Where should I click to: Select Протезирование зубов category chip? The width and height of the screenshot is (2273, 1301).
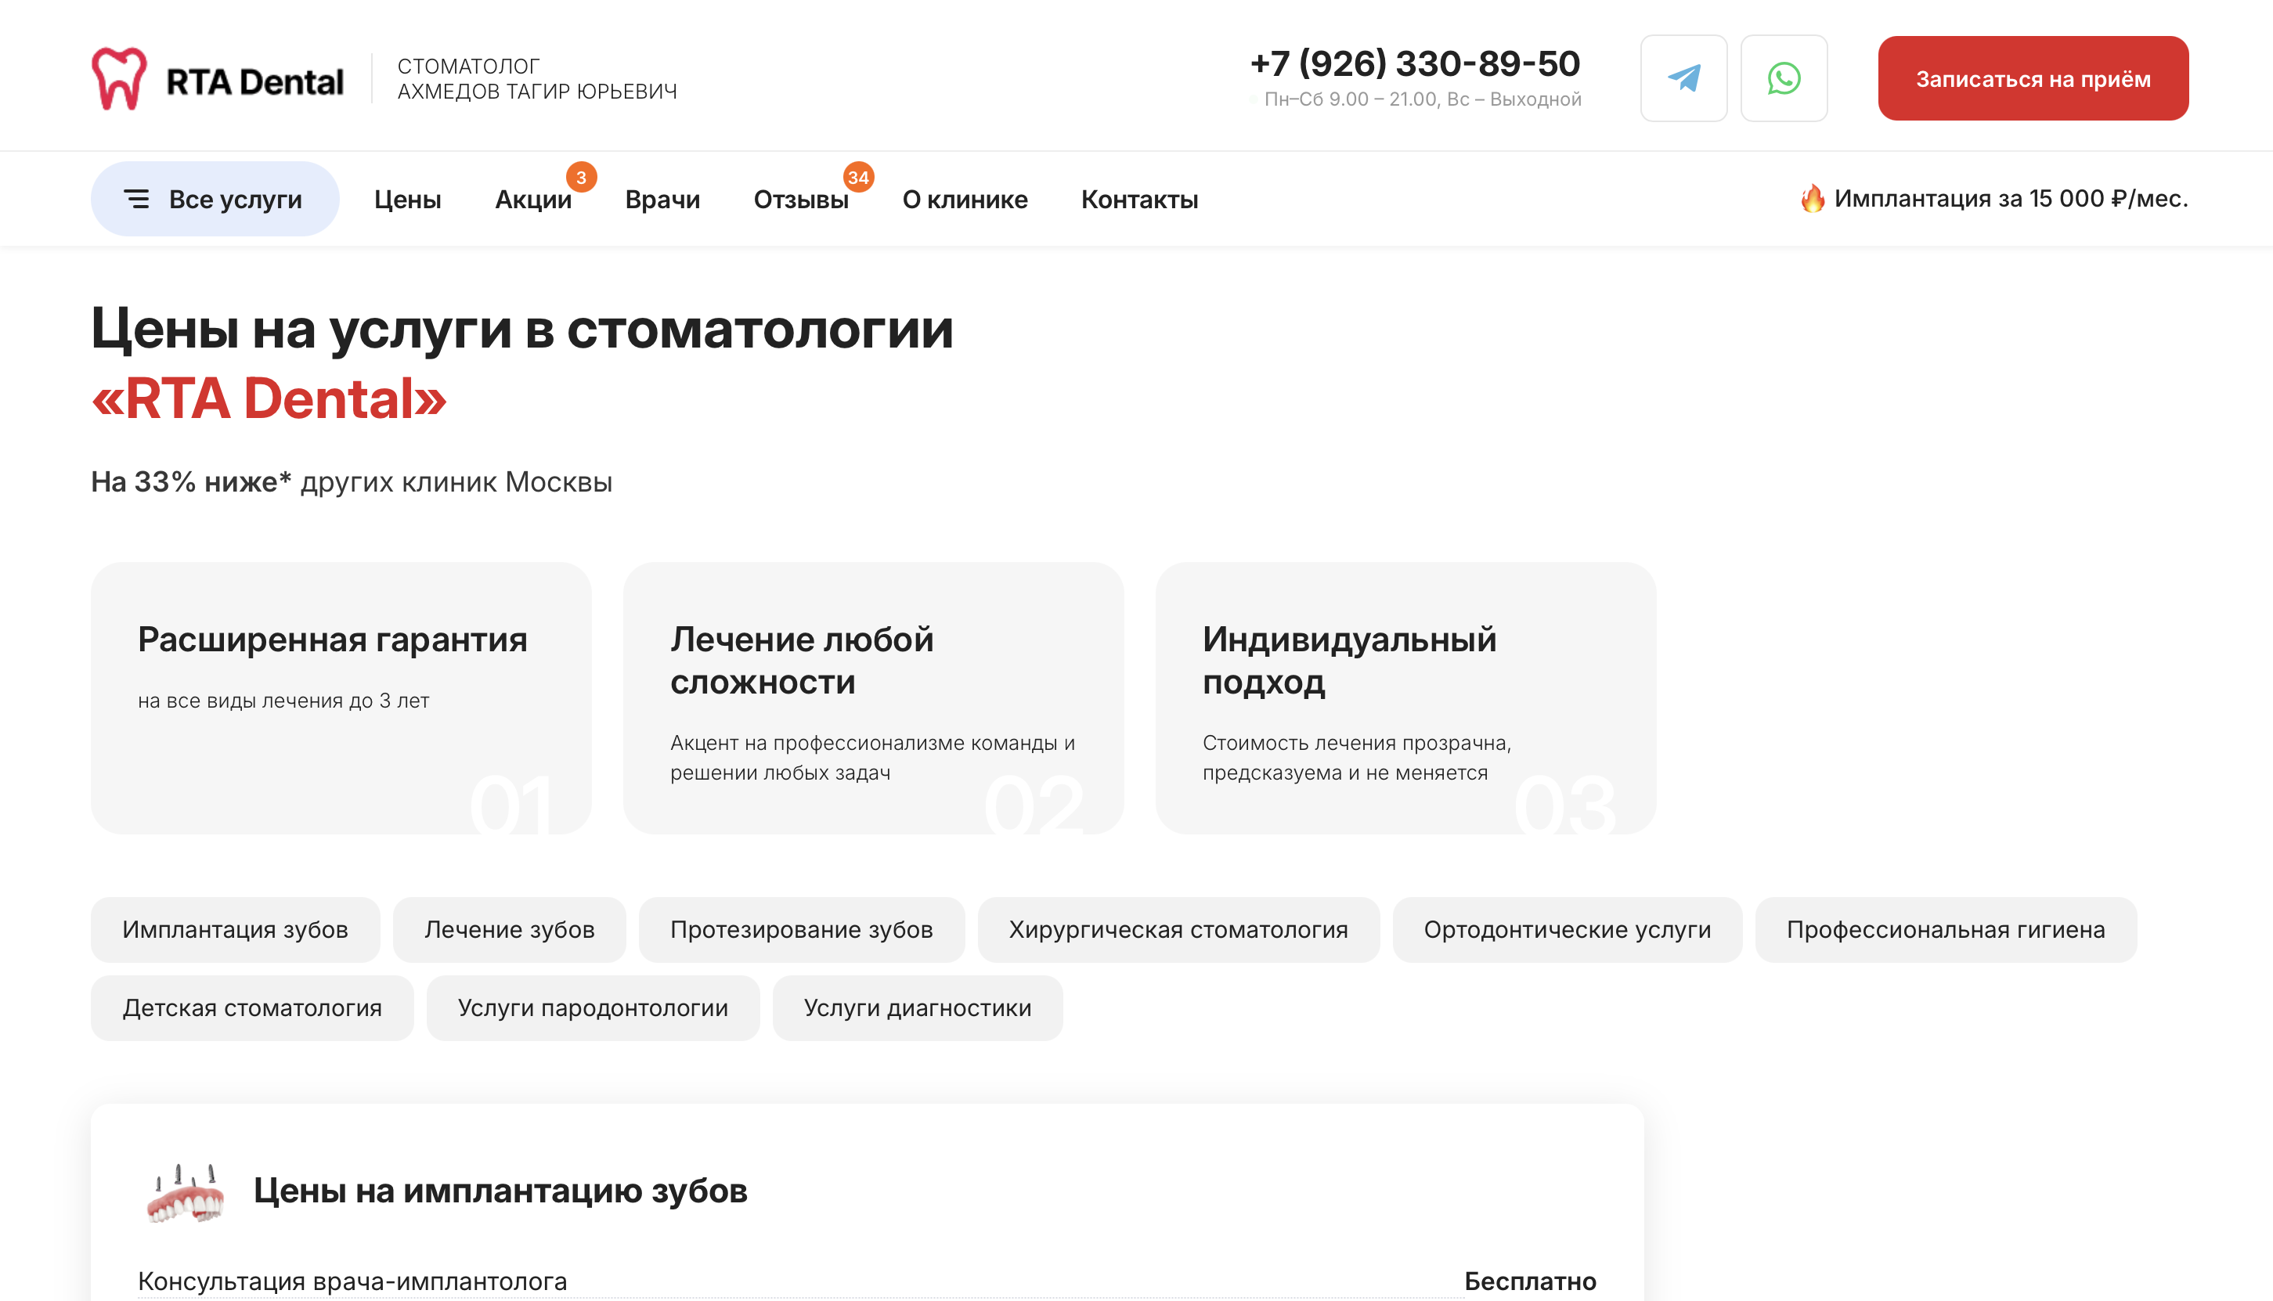pos(802,929)
